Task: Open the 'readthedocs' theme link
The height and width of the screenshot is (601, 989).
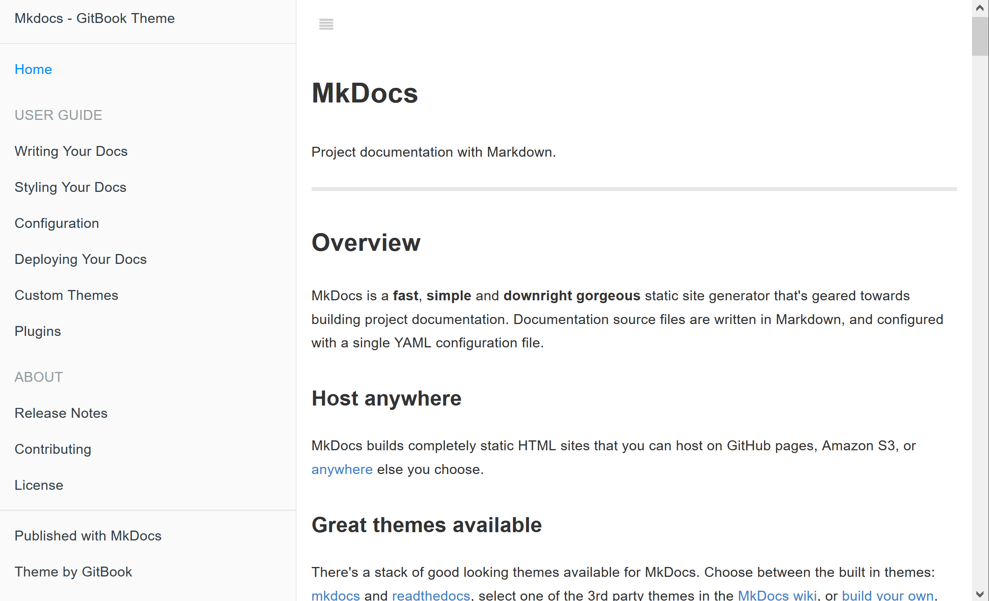Action: click(431, 595)
